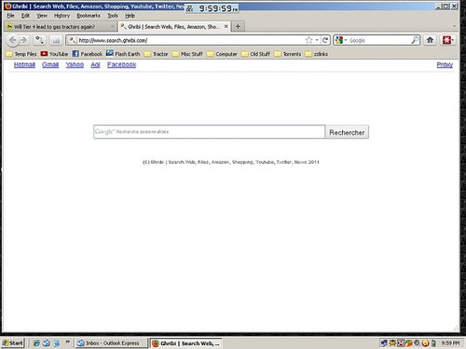
Task: Open a new tab with the plus button
Action: pos(238,27)
